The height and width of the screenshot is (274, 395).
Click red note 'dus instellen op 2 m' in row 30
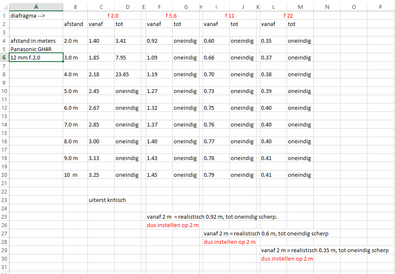pyautogui.click(x=287, y=258)
